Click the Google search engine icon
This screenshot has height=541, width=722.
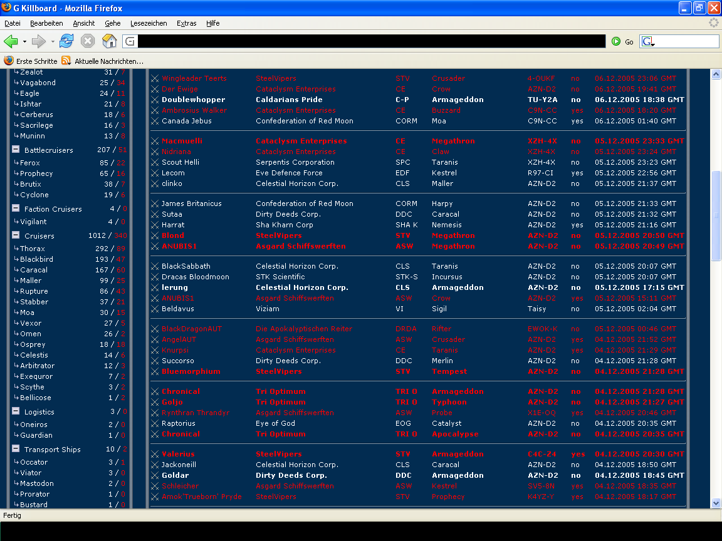pos(647,41)
